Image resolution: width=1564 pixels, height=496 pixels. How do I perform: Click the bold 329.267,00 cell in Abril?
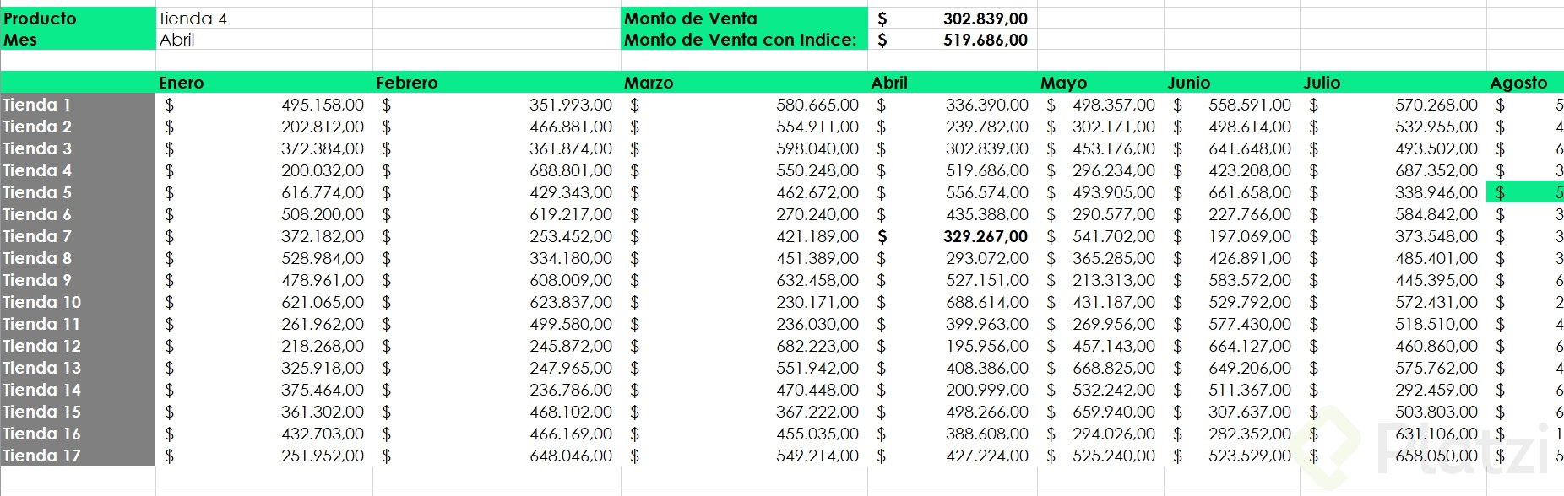[x=985, y=236]
